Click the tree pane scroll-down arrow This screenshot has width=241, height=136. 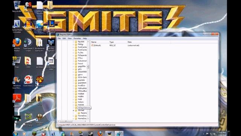point(88,119)
